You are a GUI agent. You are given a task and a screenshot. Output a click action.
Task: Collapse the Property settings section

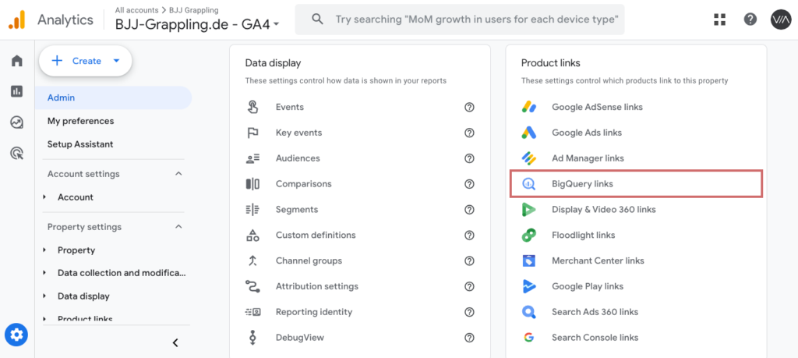178,227
